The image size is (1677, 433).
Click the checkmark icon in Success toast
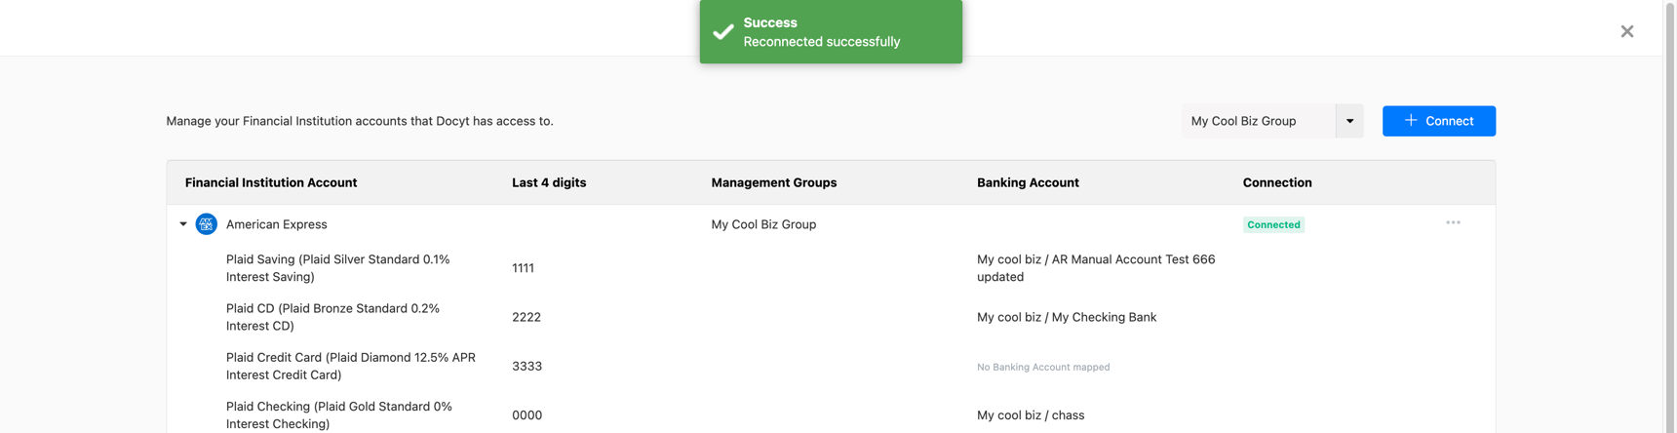[723, 32]
